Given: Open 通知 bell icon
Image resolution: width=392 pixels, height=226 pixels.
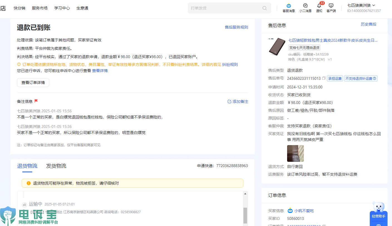Looking at the screenshot, I should tap(319, 6).
